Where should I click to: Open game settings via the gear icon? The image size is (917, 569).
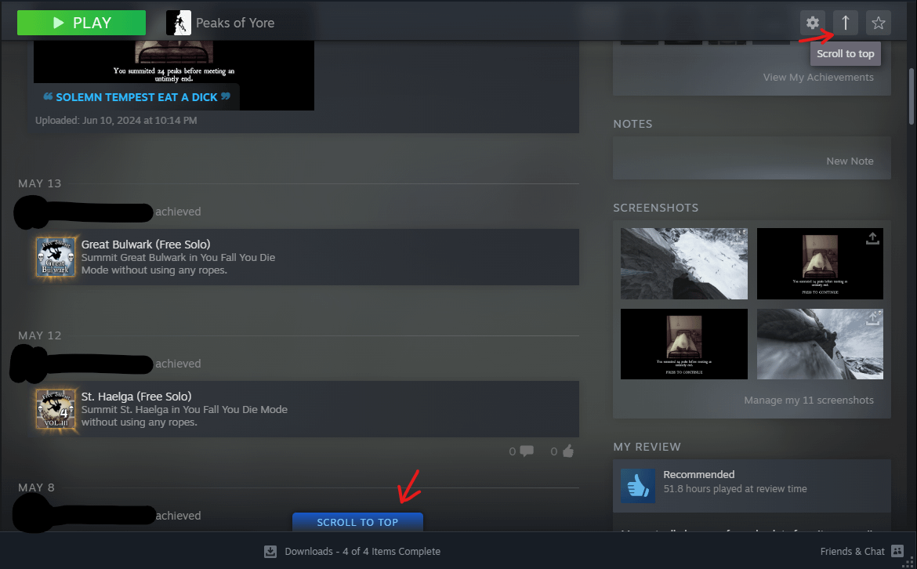[x=813, y=23]
